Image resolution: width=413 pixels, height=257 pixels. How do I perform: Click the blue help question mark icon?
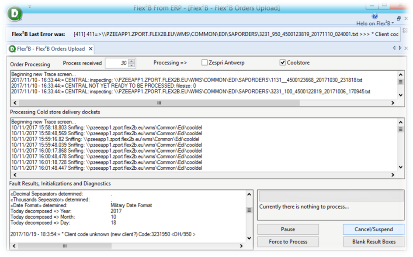375,16
